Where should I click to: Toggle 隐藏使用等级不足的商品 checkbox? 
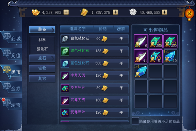(135, 121)
